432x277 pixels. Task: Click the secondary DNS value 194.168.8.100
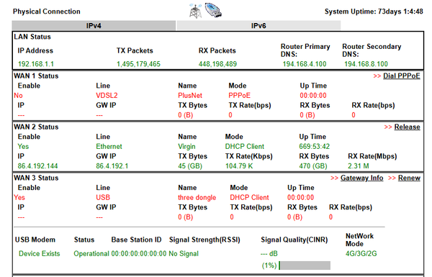(x=366, y=64)
